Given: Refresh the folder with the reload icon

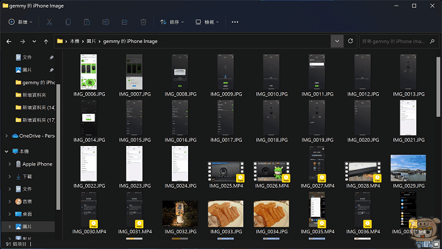Looking at the screenshot, I should pyautogui.click(x=350, y=41).
